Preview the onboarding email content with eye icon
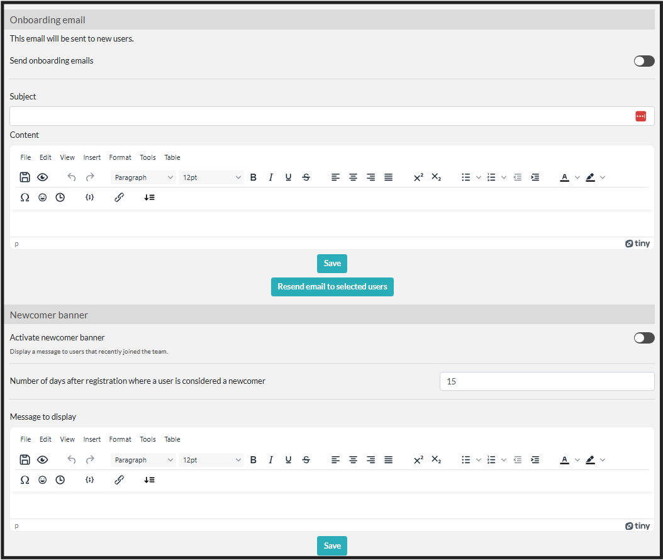The image size is (663, 560). coord(43,177)
